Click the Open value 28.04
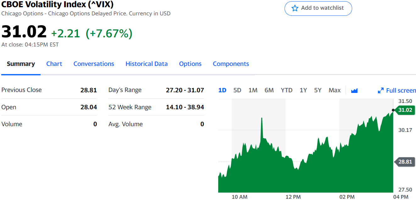The image size is (416, 200). click(x=89, y=107)
